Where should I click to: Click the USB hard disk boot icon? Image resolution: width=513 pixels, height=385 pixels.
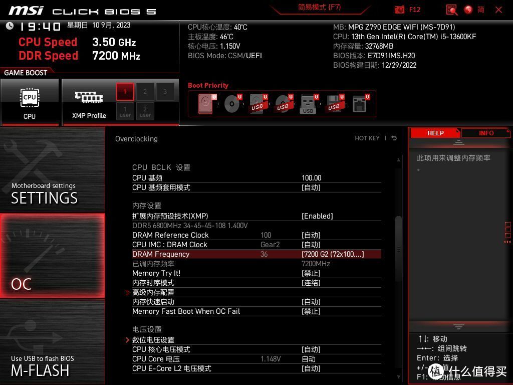pyautogui.click(x=259, y=104)
